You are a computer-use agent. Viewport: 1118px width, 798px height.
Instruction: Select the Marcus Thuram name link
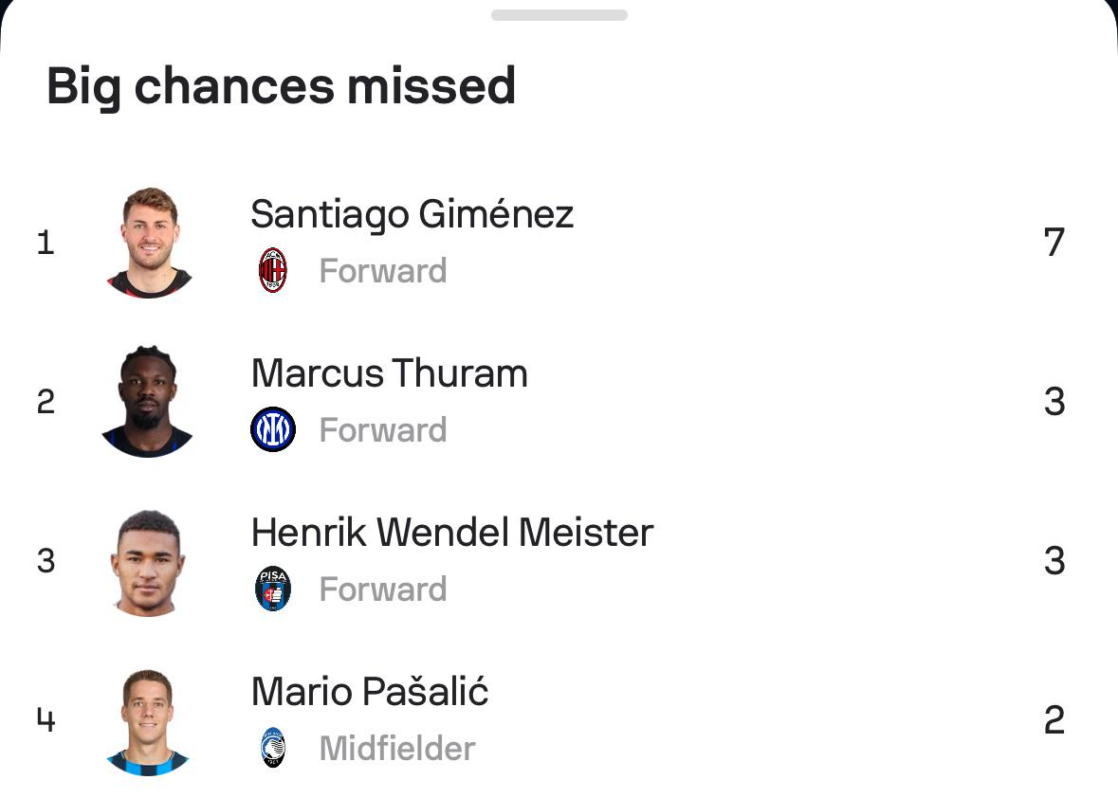(390, 373)
